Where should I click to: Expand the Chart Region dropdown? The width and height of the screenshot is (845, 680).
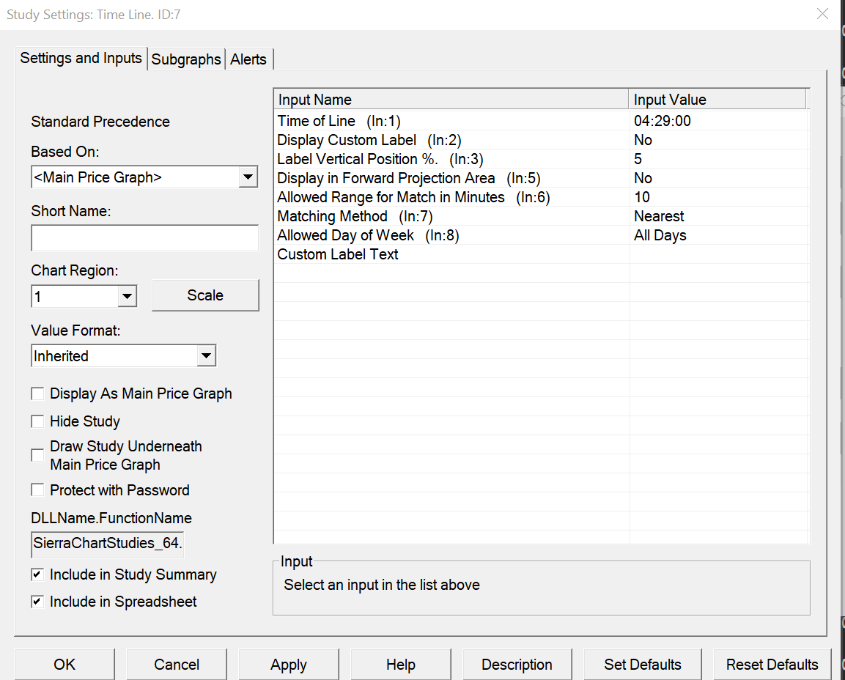128,296
